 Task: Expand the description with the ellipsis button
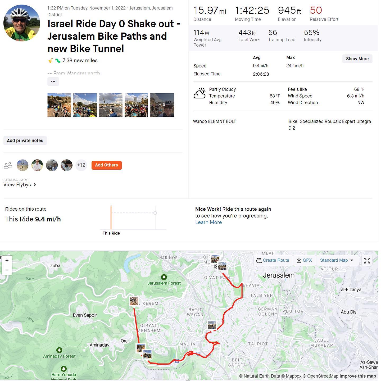coord(53,81)
